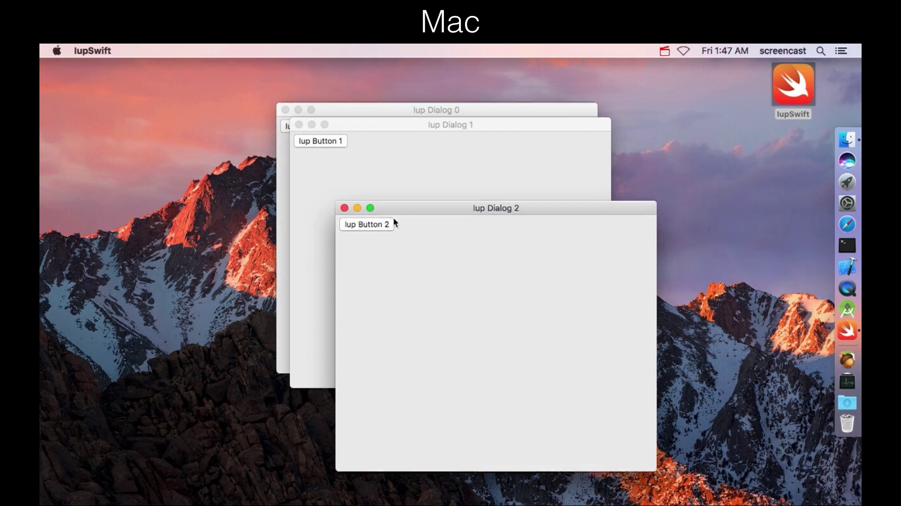The height and width of the screenshot is (506, 901).
Task: Open Finder from the dock
Action: click(847, 140)
